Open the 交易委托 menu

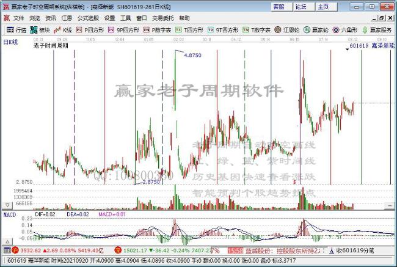(x=163, y=18)
